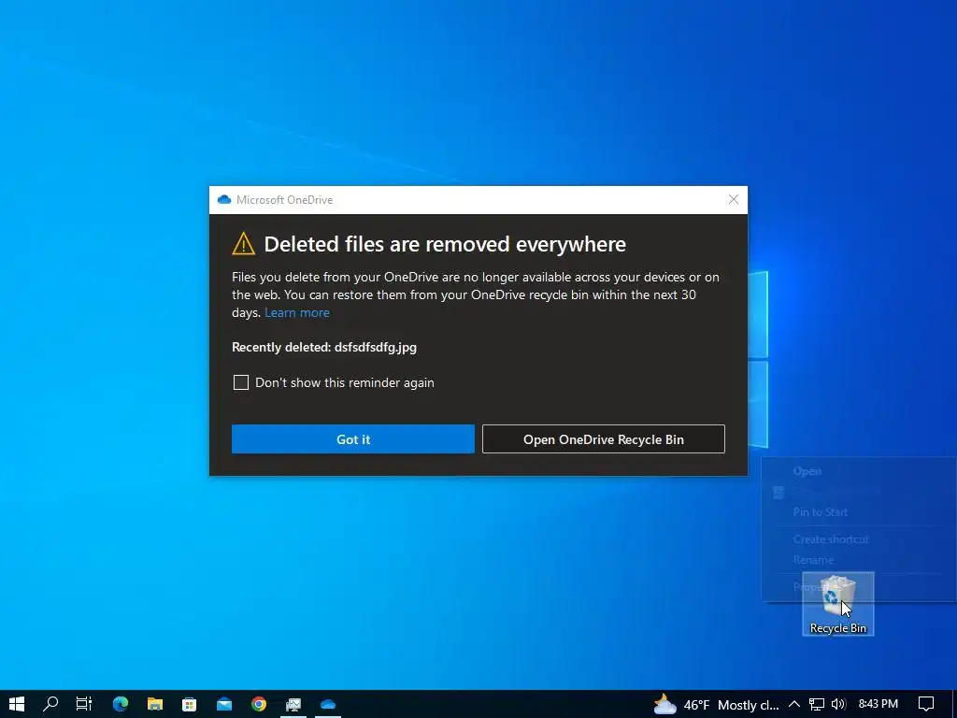Viewport: 957px width, 718px height.
Task: Click the 8:43 PM clock
Action: coord(878,704)
